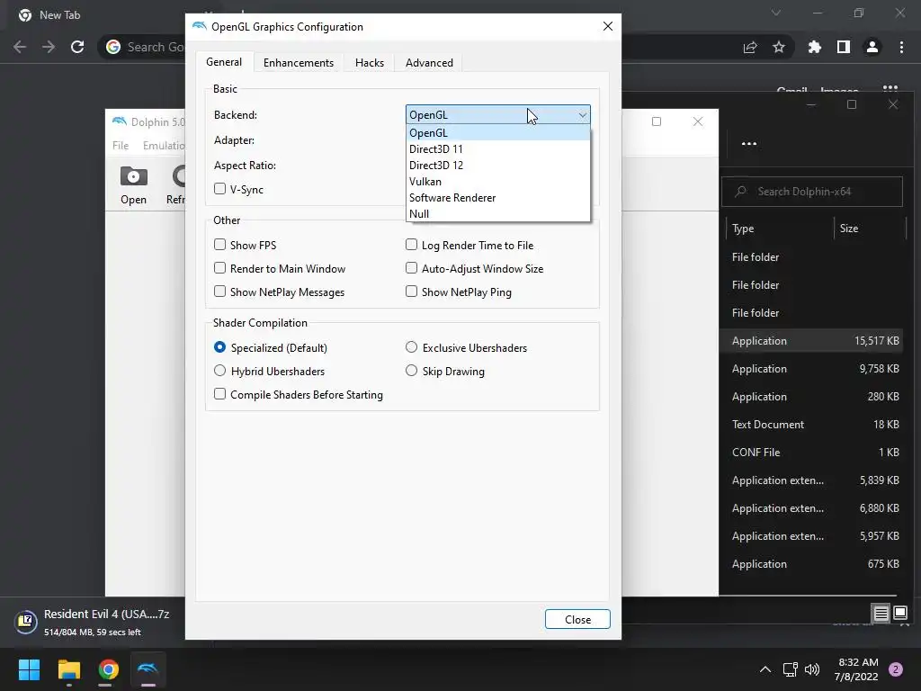Switch File Explorer to large icons view
The width and height of the screenshot is (921, 691).
899,614
